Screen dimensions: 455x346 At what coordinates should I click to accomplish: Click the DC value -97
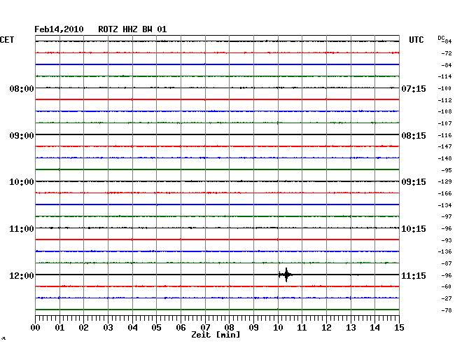(447, 216)
